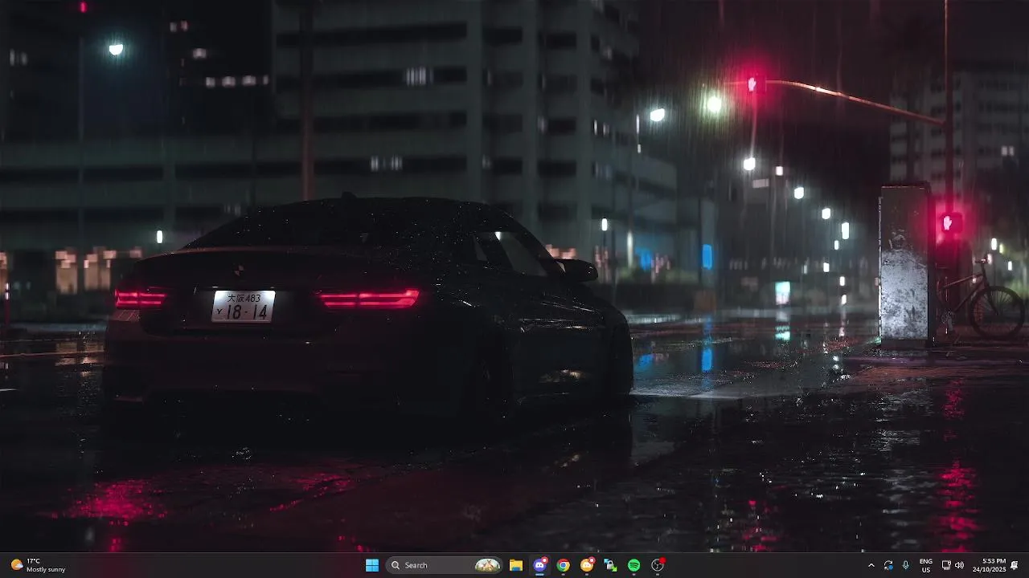Open the ENG US language switcher
The image size is (1029, 578).
926,565
